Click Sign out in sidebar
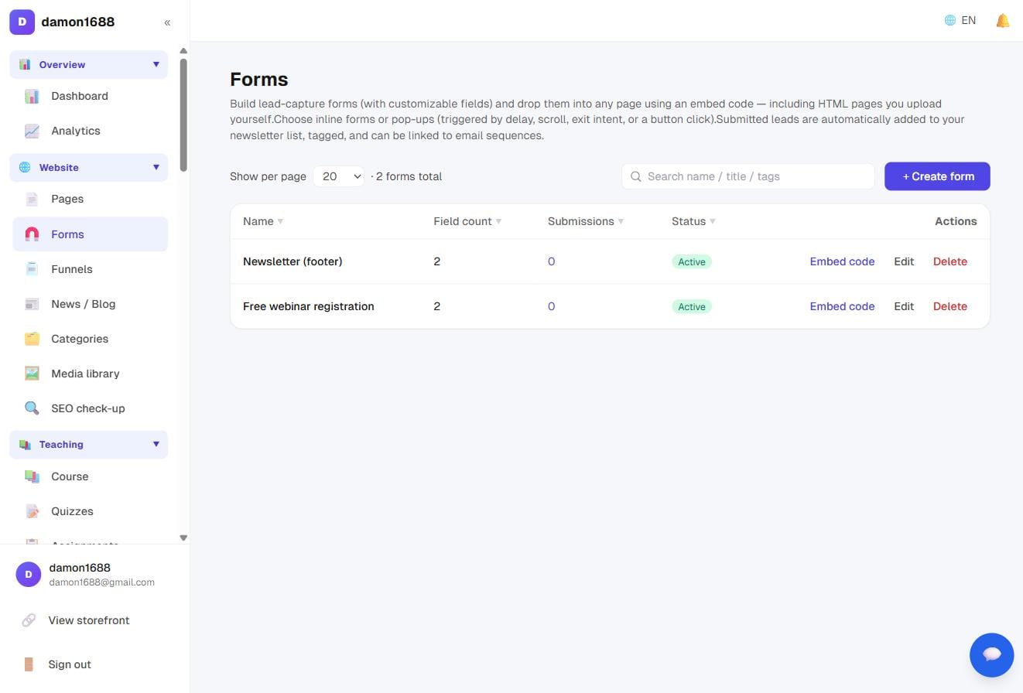Viewport: 1023px width, 693px height. [70, 664]
